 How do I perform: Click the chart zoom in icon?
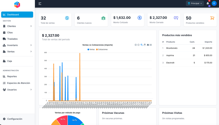click(x=136, y=45)
